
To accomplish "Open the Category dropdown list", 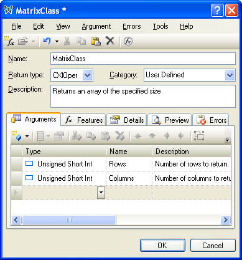I will (x=230, y=75).
